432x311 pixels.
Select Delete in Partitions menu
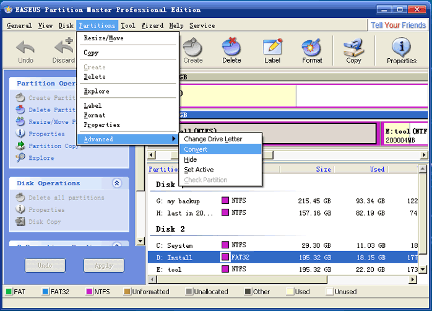tap(128, 77)
